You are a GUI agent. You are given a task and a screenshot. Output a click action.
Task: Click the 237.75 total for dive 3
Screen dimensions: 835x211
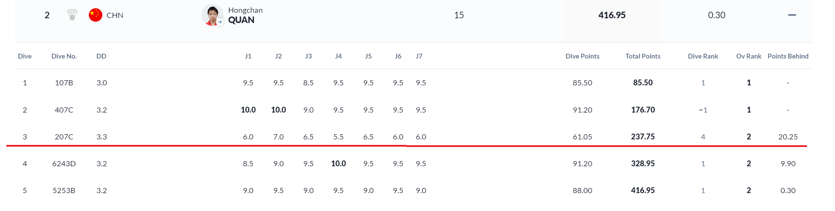pyautogui.click(x=643, y=137)
